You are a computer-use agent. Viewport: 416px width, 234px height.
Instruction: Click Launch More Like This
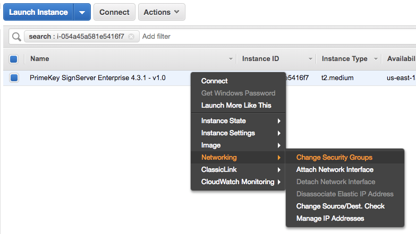(236, 106)
